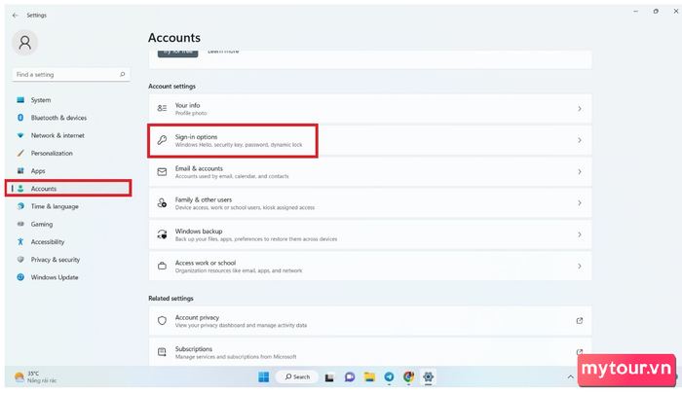This screenshot has width=682, height=394.
Task: Click the Sign-in options key icon
Action: 162,140
